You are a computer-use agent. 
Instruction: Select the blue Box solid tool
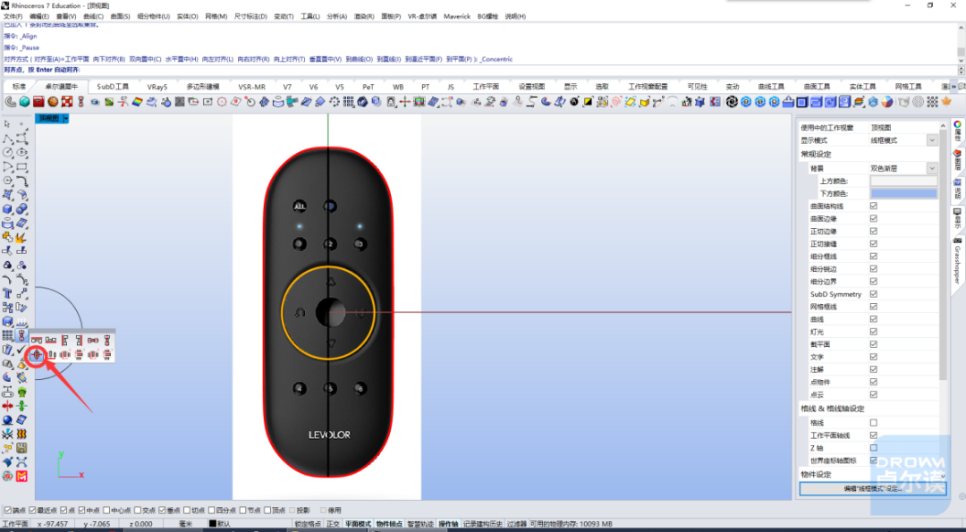click(x=7, y=208)
